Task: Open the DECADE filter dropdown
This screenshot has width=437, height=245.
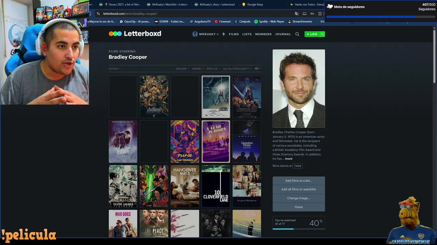Action: coord(183,69)
